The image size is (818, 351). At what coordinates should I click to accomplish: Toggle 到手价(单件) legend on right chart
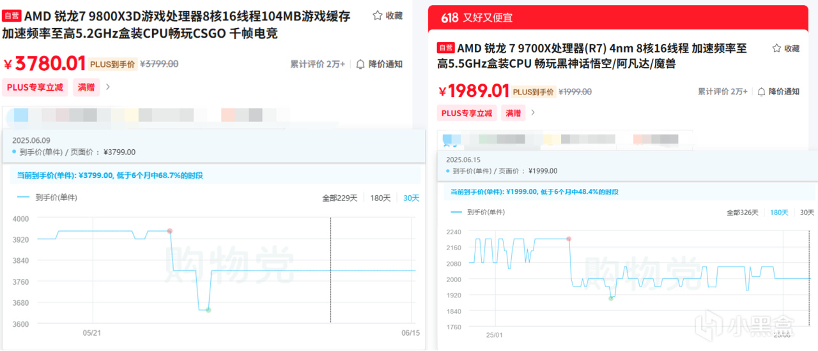[478, 213]
